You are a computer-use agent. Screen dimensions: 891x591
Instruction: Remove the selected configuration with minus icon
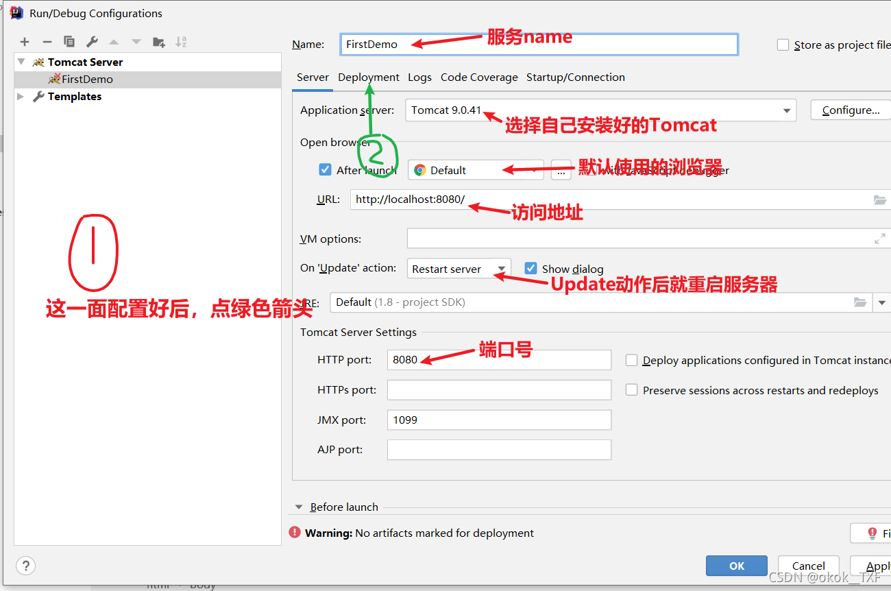[47, 42]
